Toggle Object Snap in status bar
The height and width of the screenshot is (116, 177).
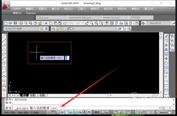(67, 112)
